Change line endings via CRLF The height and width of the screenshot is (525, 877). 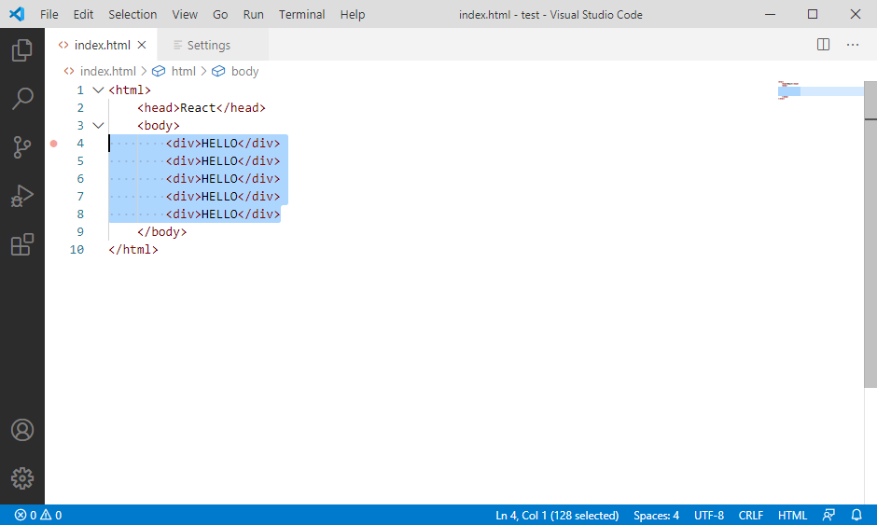pyautogui.click(x=751, y=515)
